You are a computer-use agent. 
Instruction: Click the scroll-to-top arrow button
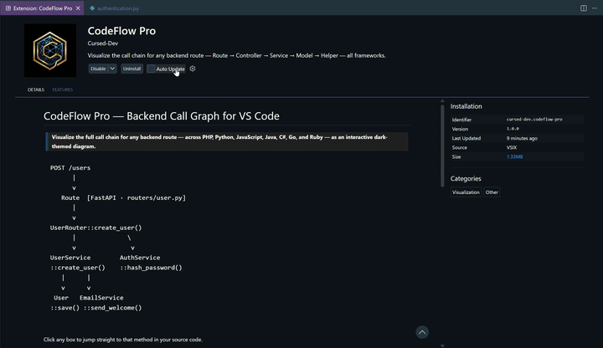[x=422, y=332]
